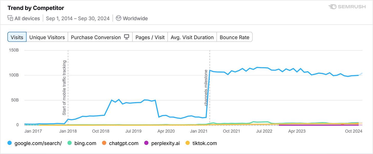Screen dimensions: 373x154
Task: Toggle perplexity.ai legend marker
Action: pyautogui.click(x=147, y=143)
